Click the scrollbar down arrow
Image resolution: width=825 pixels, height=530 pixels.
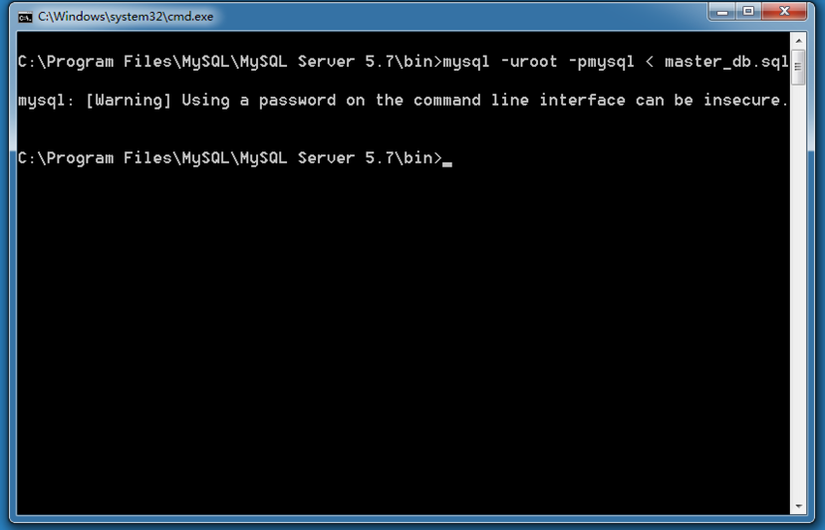pyautogui.click(x=798, y=506)
